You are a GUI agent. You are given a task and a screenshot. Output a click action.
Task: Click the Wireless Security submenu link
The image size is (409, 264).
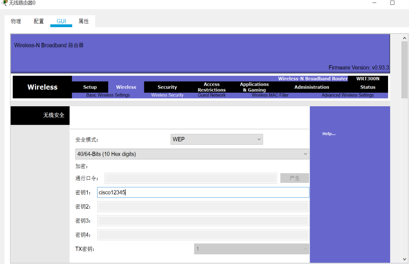point(167,95)
